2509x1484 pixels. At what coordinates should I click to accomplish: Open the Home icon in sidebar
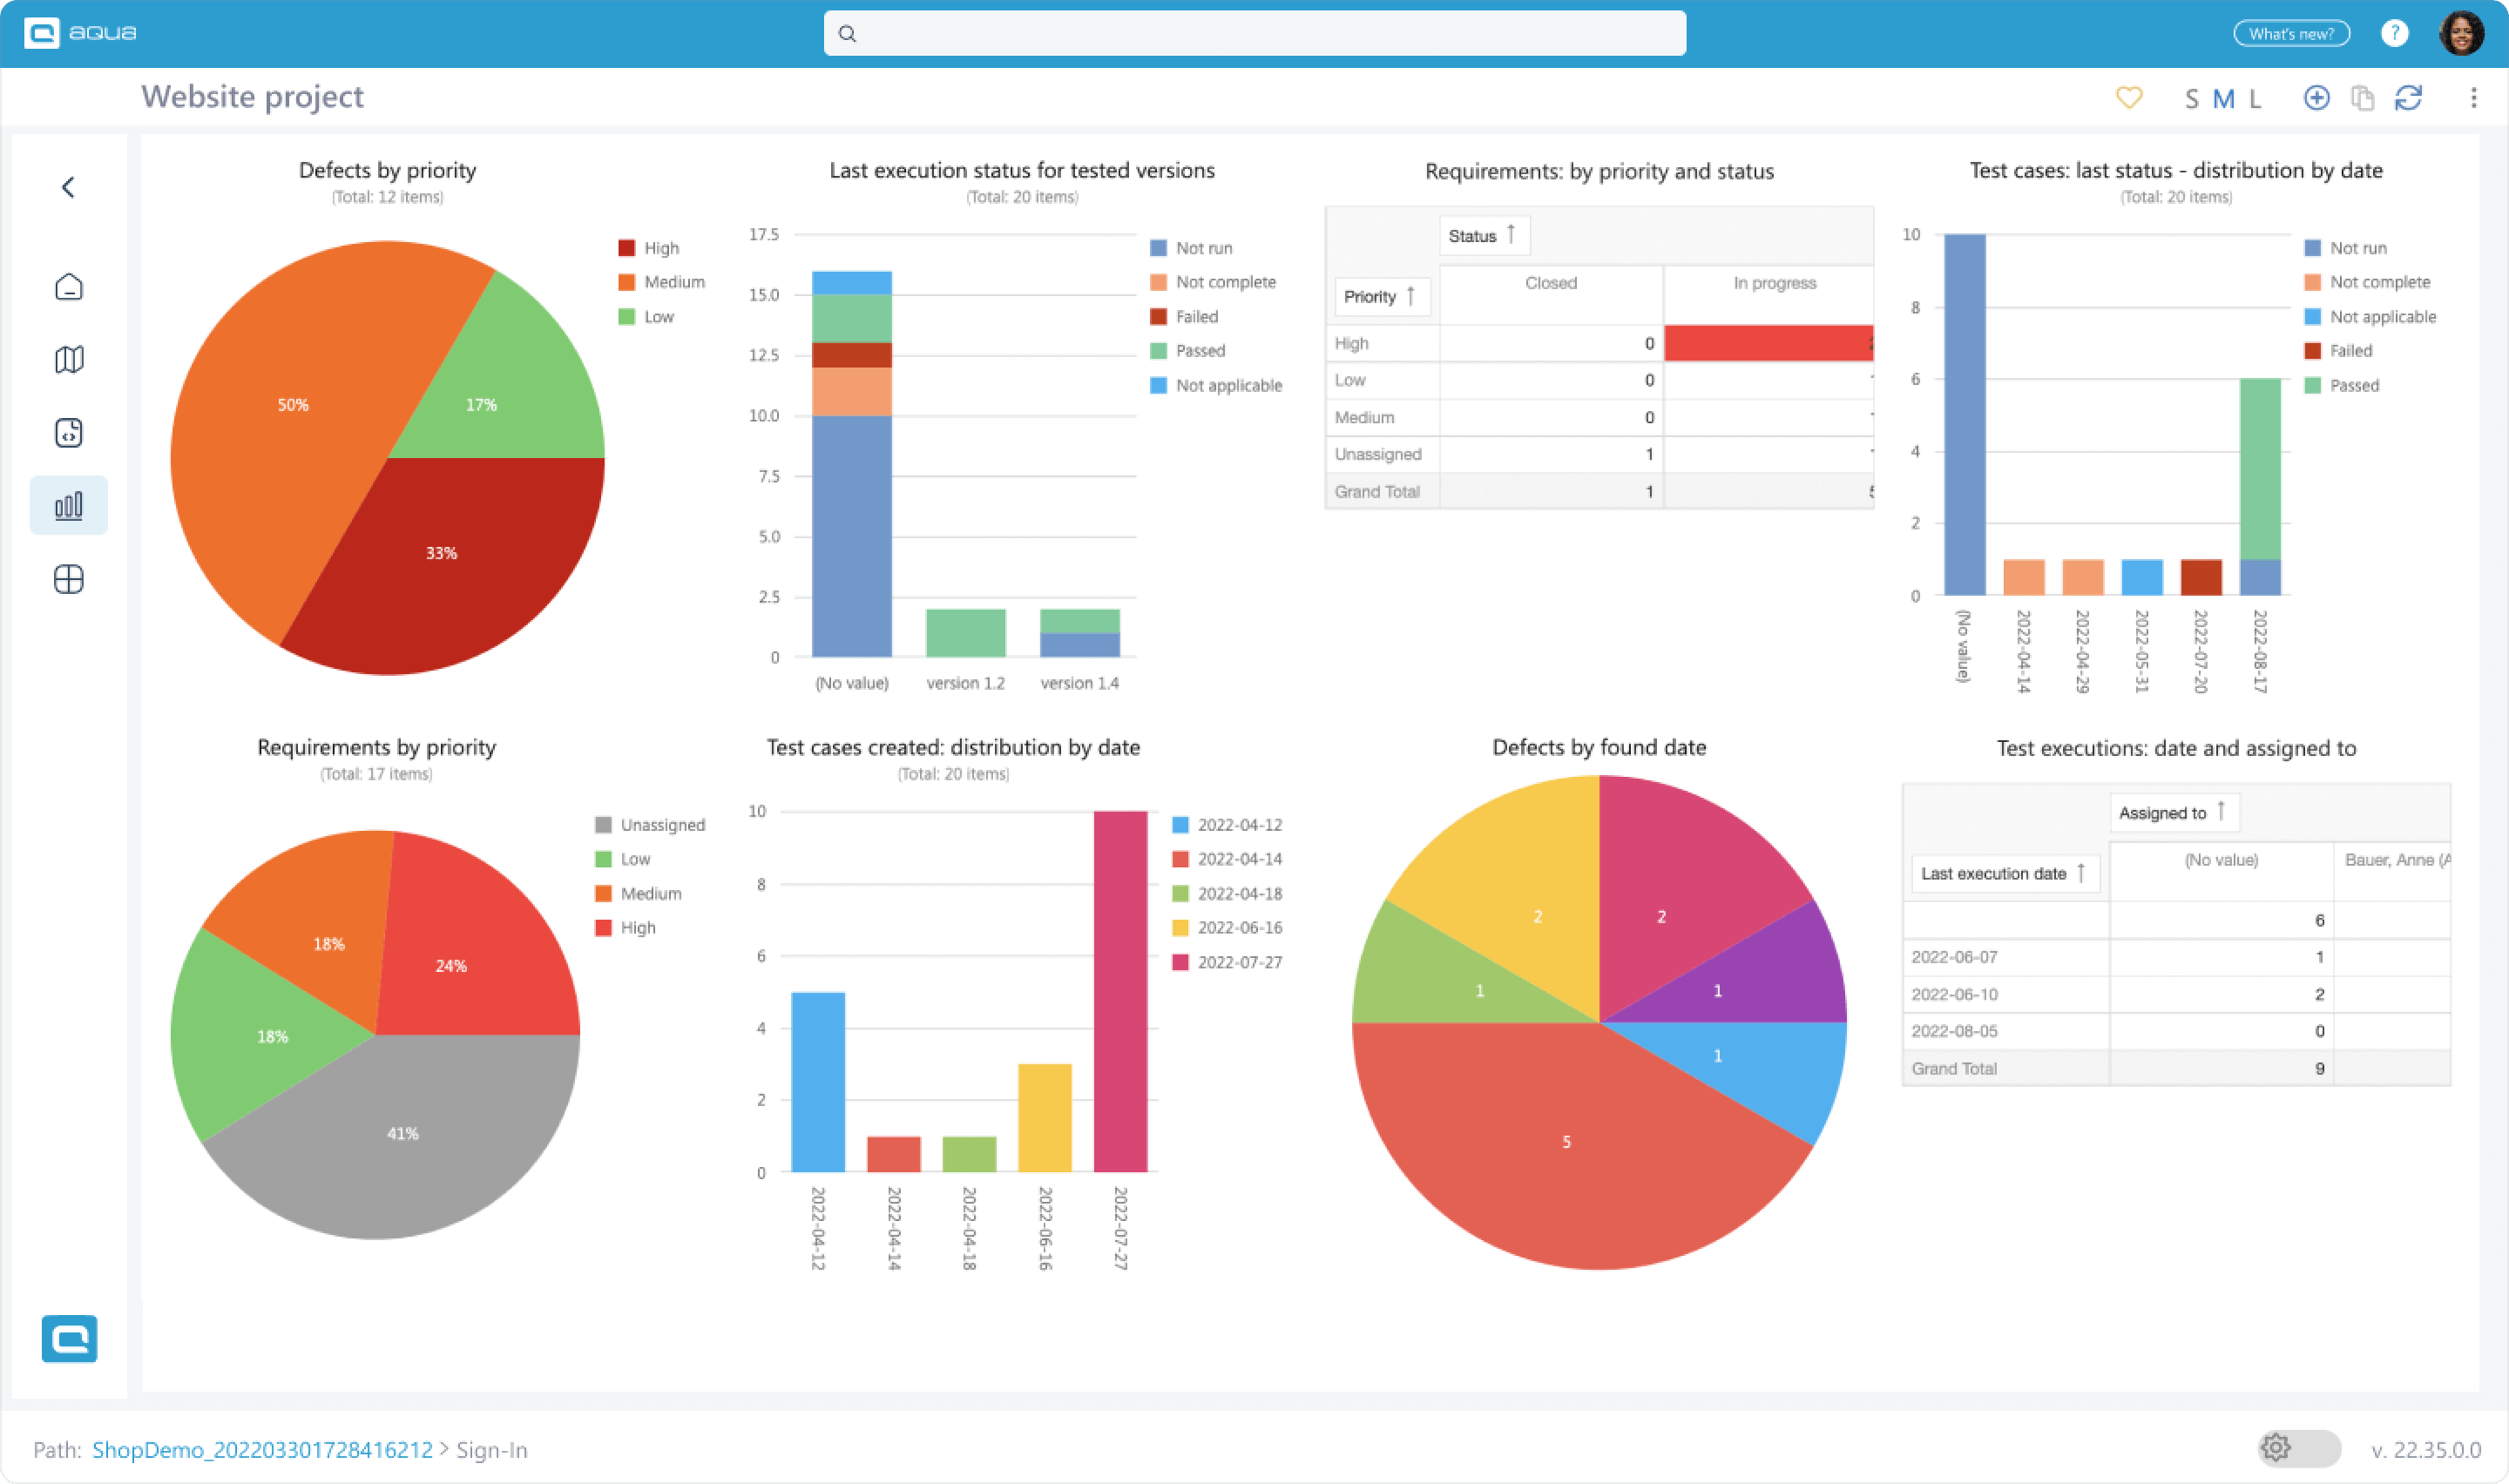tap(68, 287)
